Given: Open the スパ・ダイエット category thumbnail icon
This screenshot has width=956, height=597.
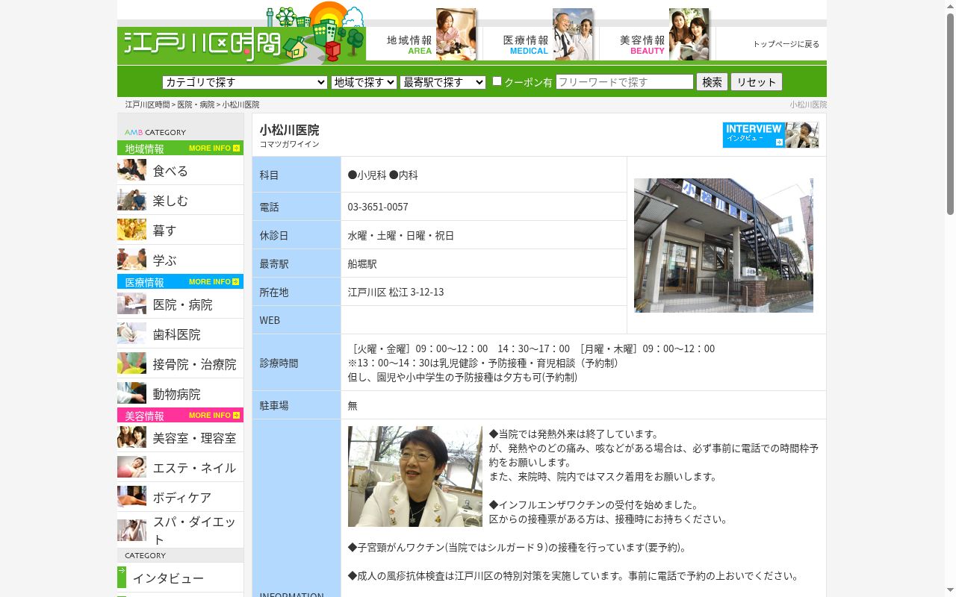Looking at the screenshot, I should pos(131,530).
